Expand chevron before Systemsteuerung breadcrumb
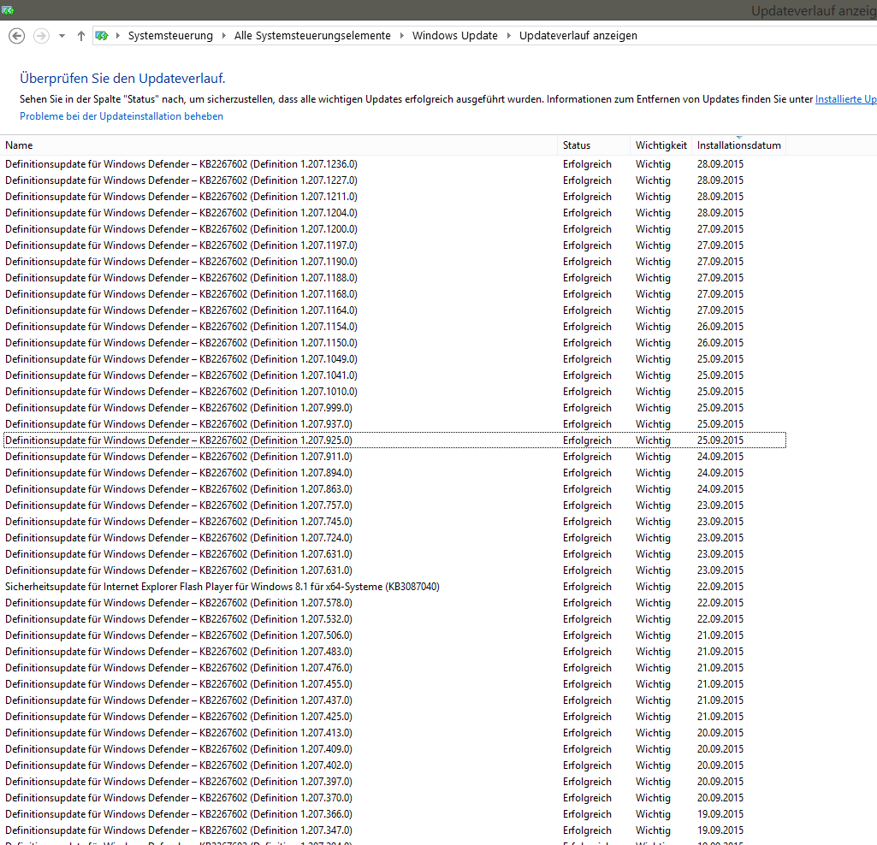877x845 pixels. [x=118, y=36]
